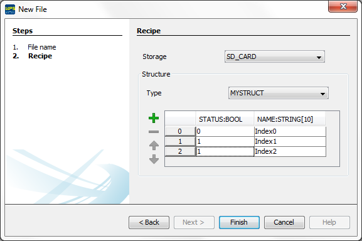Click step 1 File name
362x241 pixels.
[x=42, y=47]
